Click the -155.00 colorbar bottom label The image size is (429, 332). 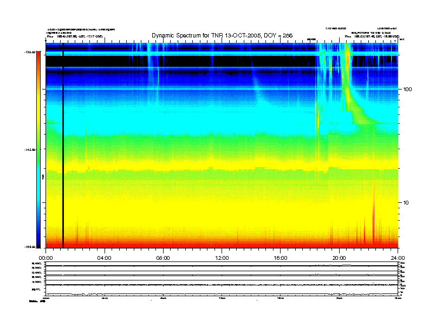point(30,247)
